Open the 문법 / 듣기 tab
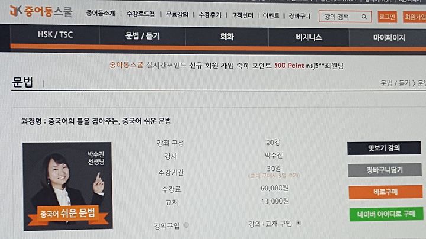 coord(143,35)
